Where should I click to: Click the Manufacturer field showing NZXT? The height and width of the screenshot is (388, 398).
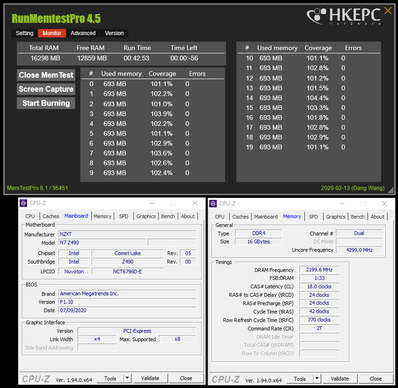[128, 234]
